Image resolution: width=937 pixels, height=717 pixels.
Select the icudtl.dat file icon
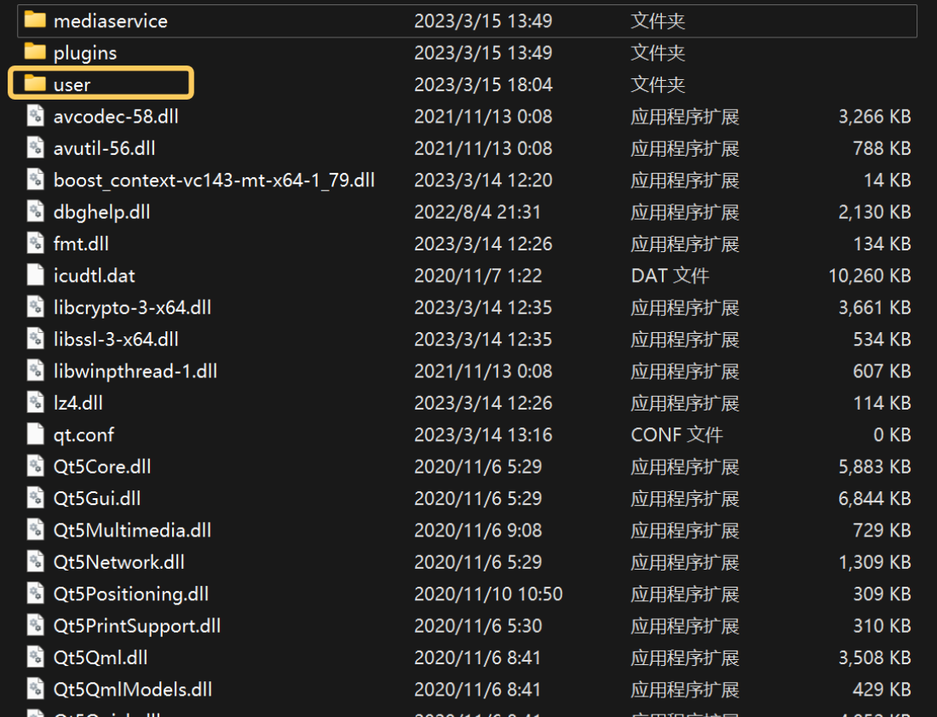pos(35,274)
